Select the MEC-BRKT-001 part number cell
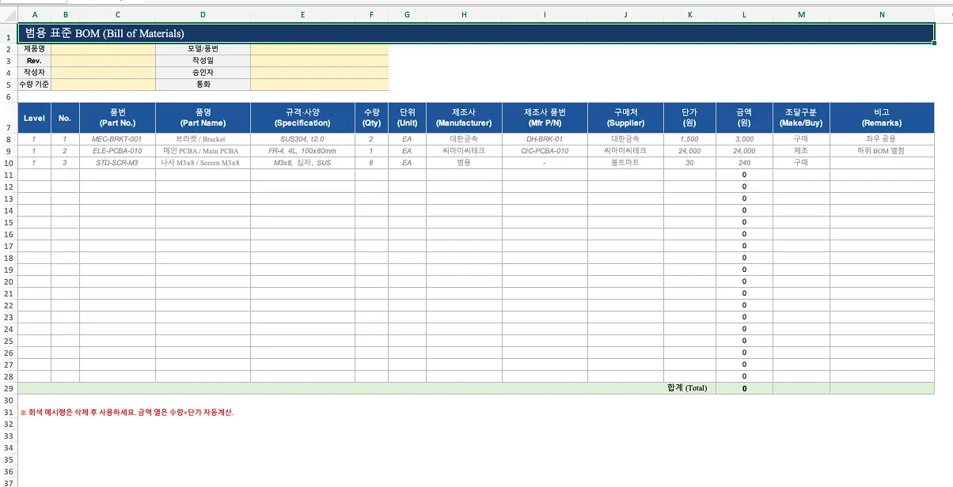 click(117, 139)
